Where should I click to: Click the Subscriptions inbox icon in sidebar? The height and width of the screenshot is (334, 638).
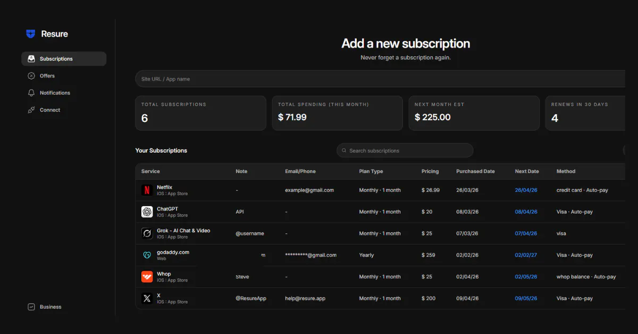point(31,59)
